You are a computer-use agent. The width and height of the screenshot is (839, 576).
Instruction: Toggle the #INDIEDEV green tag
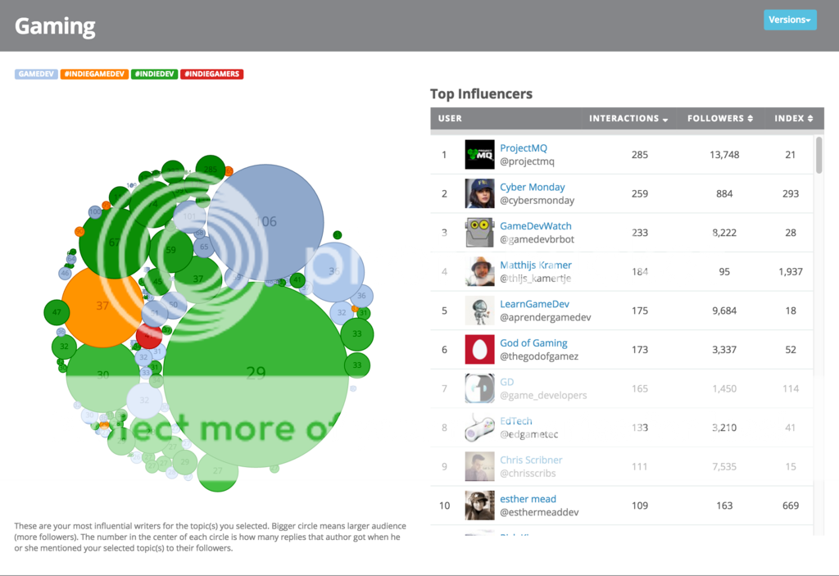(154, 74)
